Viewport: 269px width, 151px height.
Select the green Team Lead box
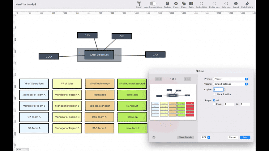click(x=132, y=95)
